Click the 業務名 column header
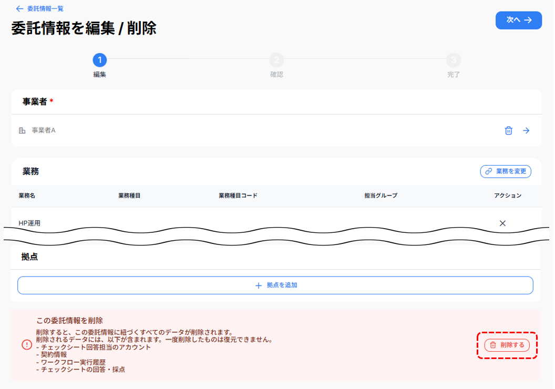 click(27, 196)
